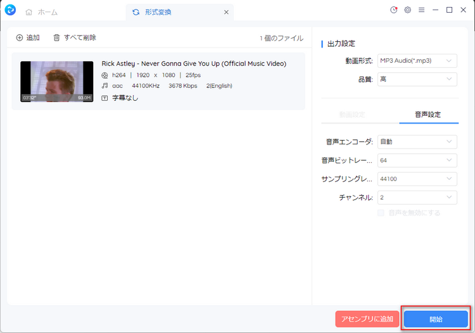The height and width of the screenshot is (333, 475).
Task: Click the 出力設定 heading
Action: point(341,44)
